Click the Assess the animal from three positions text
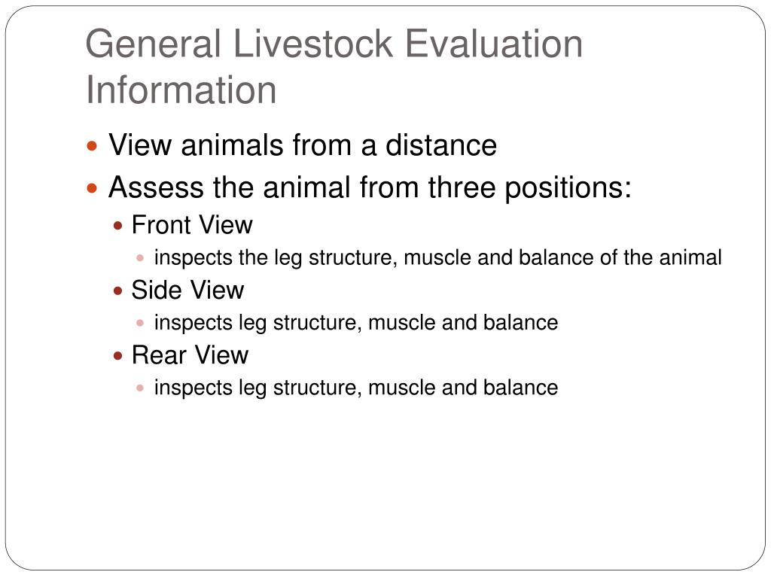 pos(370,187)
